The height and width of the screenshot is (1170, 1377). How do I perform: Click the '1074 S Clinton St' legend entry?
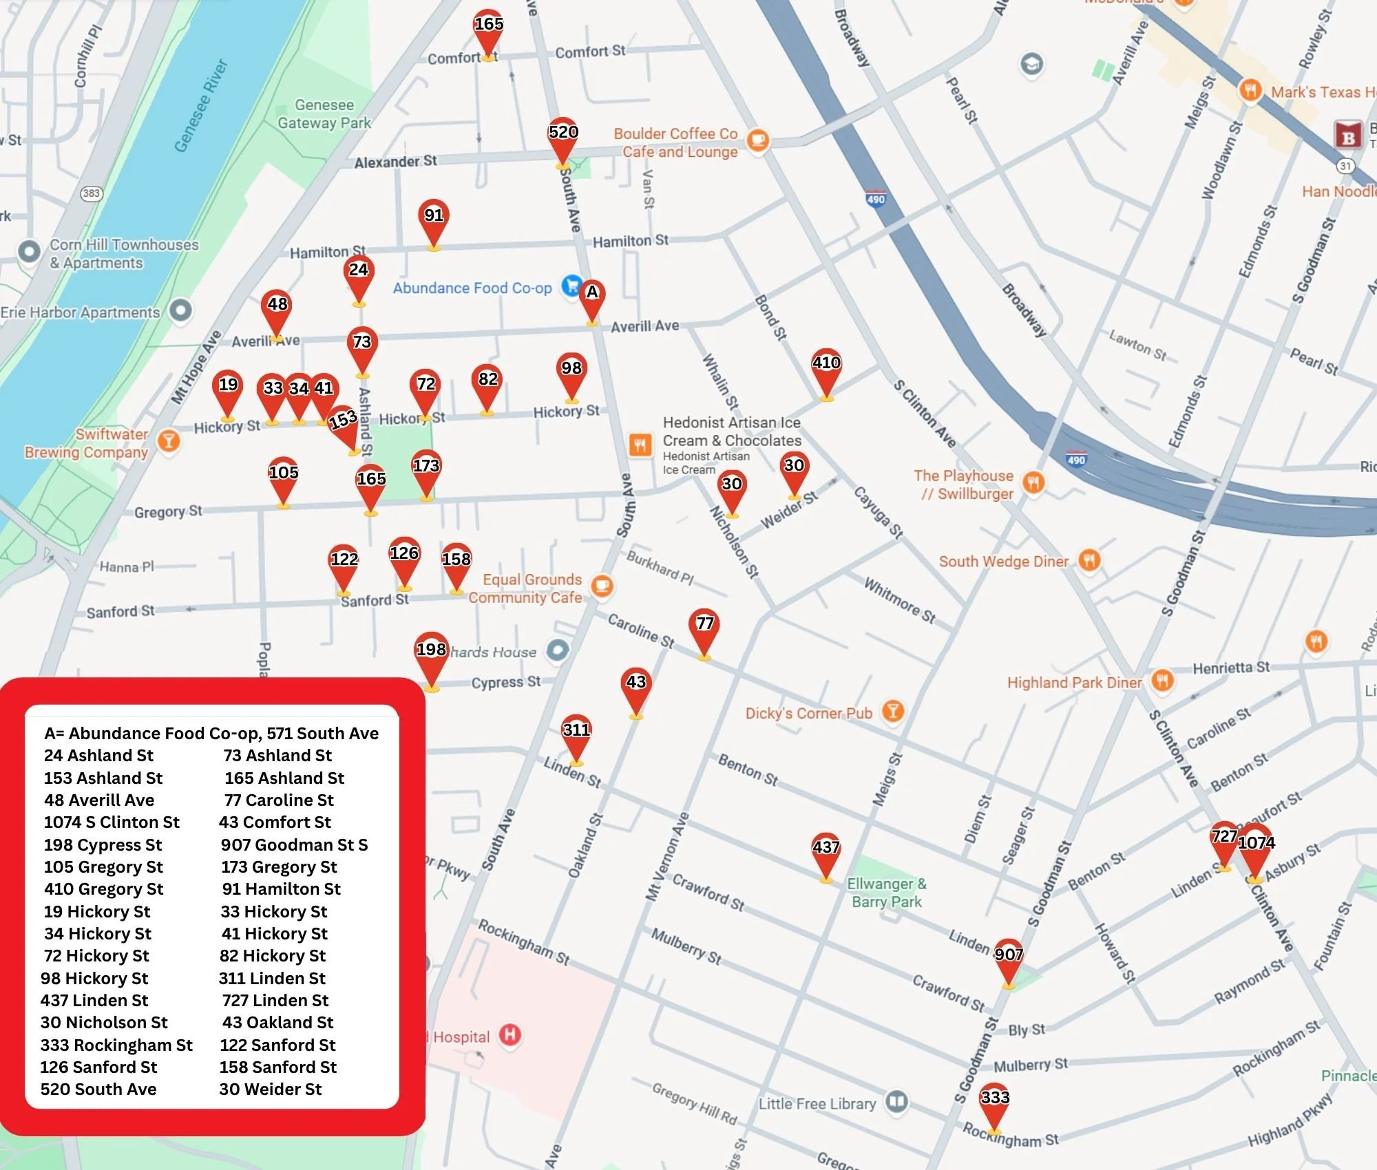coord(112,822)
